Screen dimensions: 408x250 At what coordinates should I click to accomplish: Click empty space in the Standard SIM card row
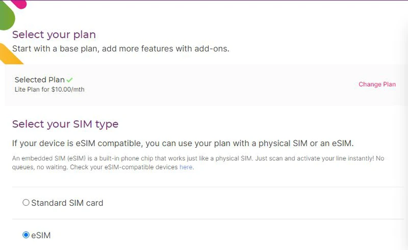point(247,203)
